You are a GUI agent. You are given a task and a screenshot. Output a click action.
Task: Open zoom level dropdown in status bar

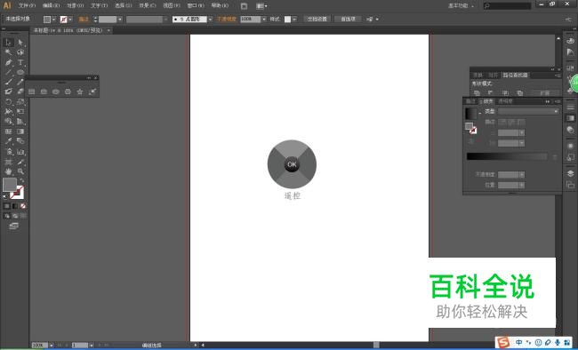click(x=51, y=346)
